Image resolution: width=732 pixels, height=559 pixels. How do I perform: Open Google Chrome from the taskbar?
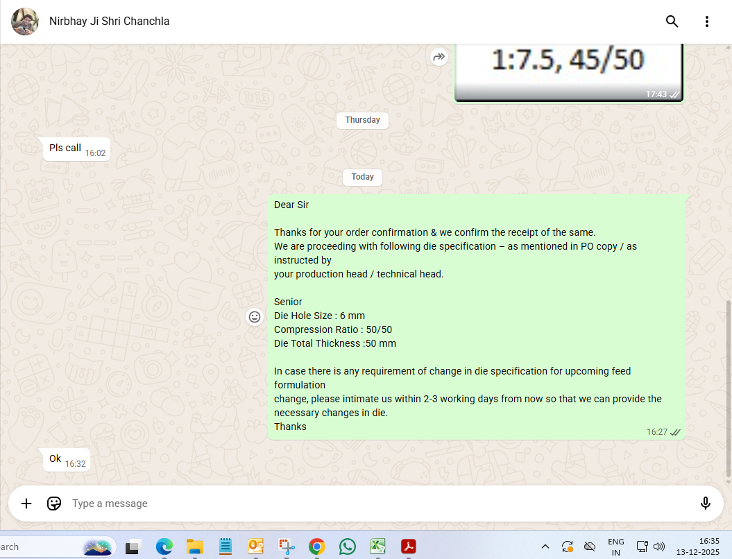(x=317, y=547)
